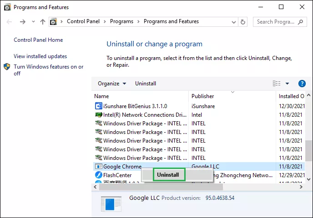Image resolution: width=313 pixels, height=218 pixels.
Task: Click the search magnifier icon
Action: click(x=300, y=22)
